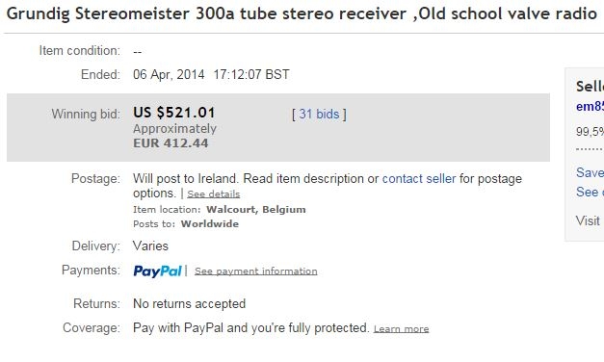Click the Worldwide posts-to text
Image resolution: width=604 pixels, height=362 pixels.
pos(210,223)
